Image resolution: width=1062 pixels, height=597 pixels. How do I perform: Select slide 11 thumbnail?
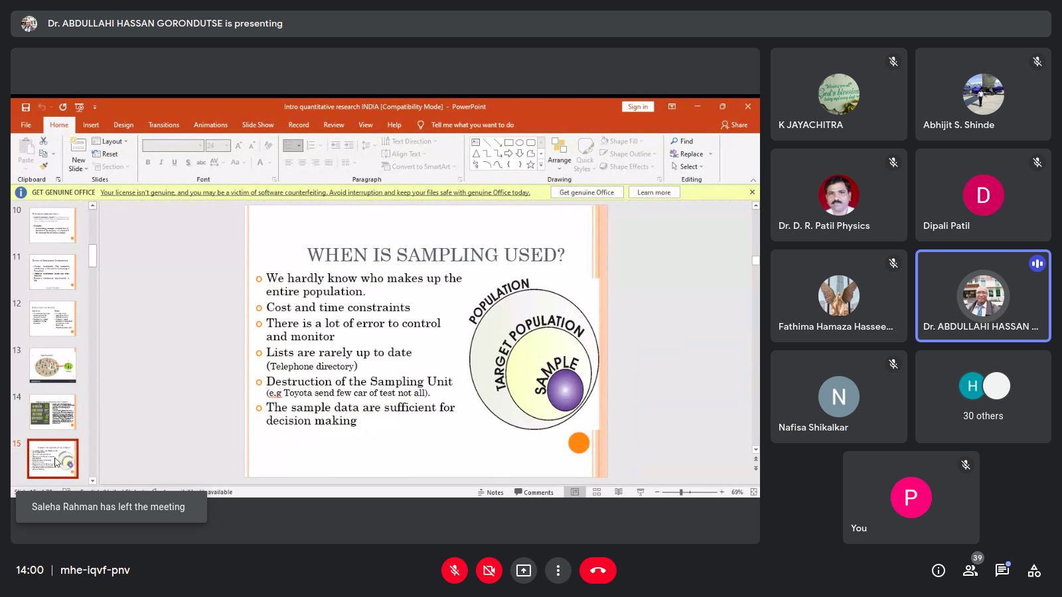tap(52, 272)
